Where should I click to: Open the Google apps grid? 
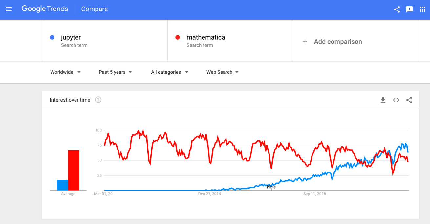pyautogui.click(x=423, y=9)
